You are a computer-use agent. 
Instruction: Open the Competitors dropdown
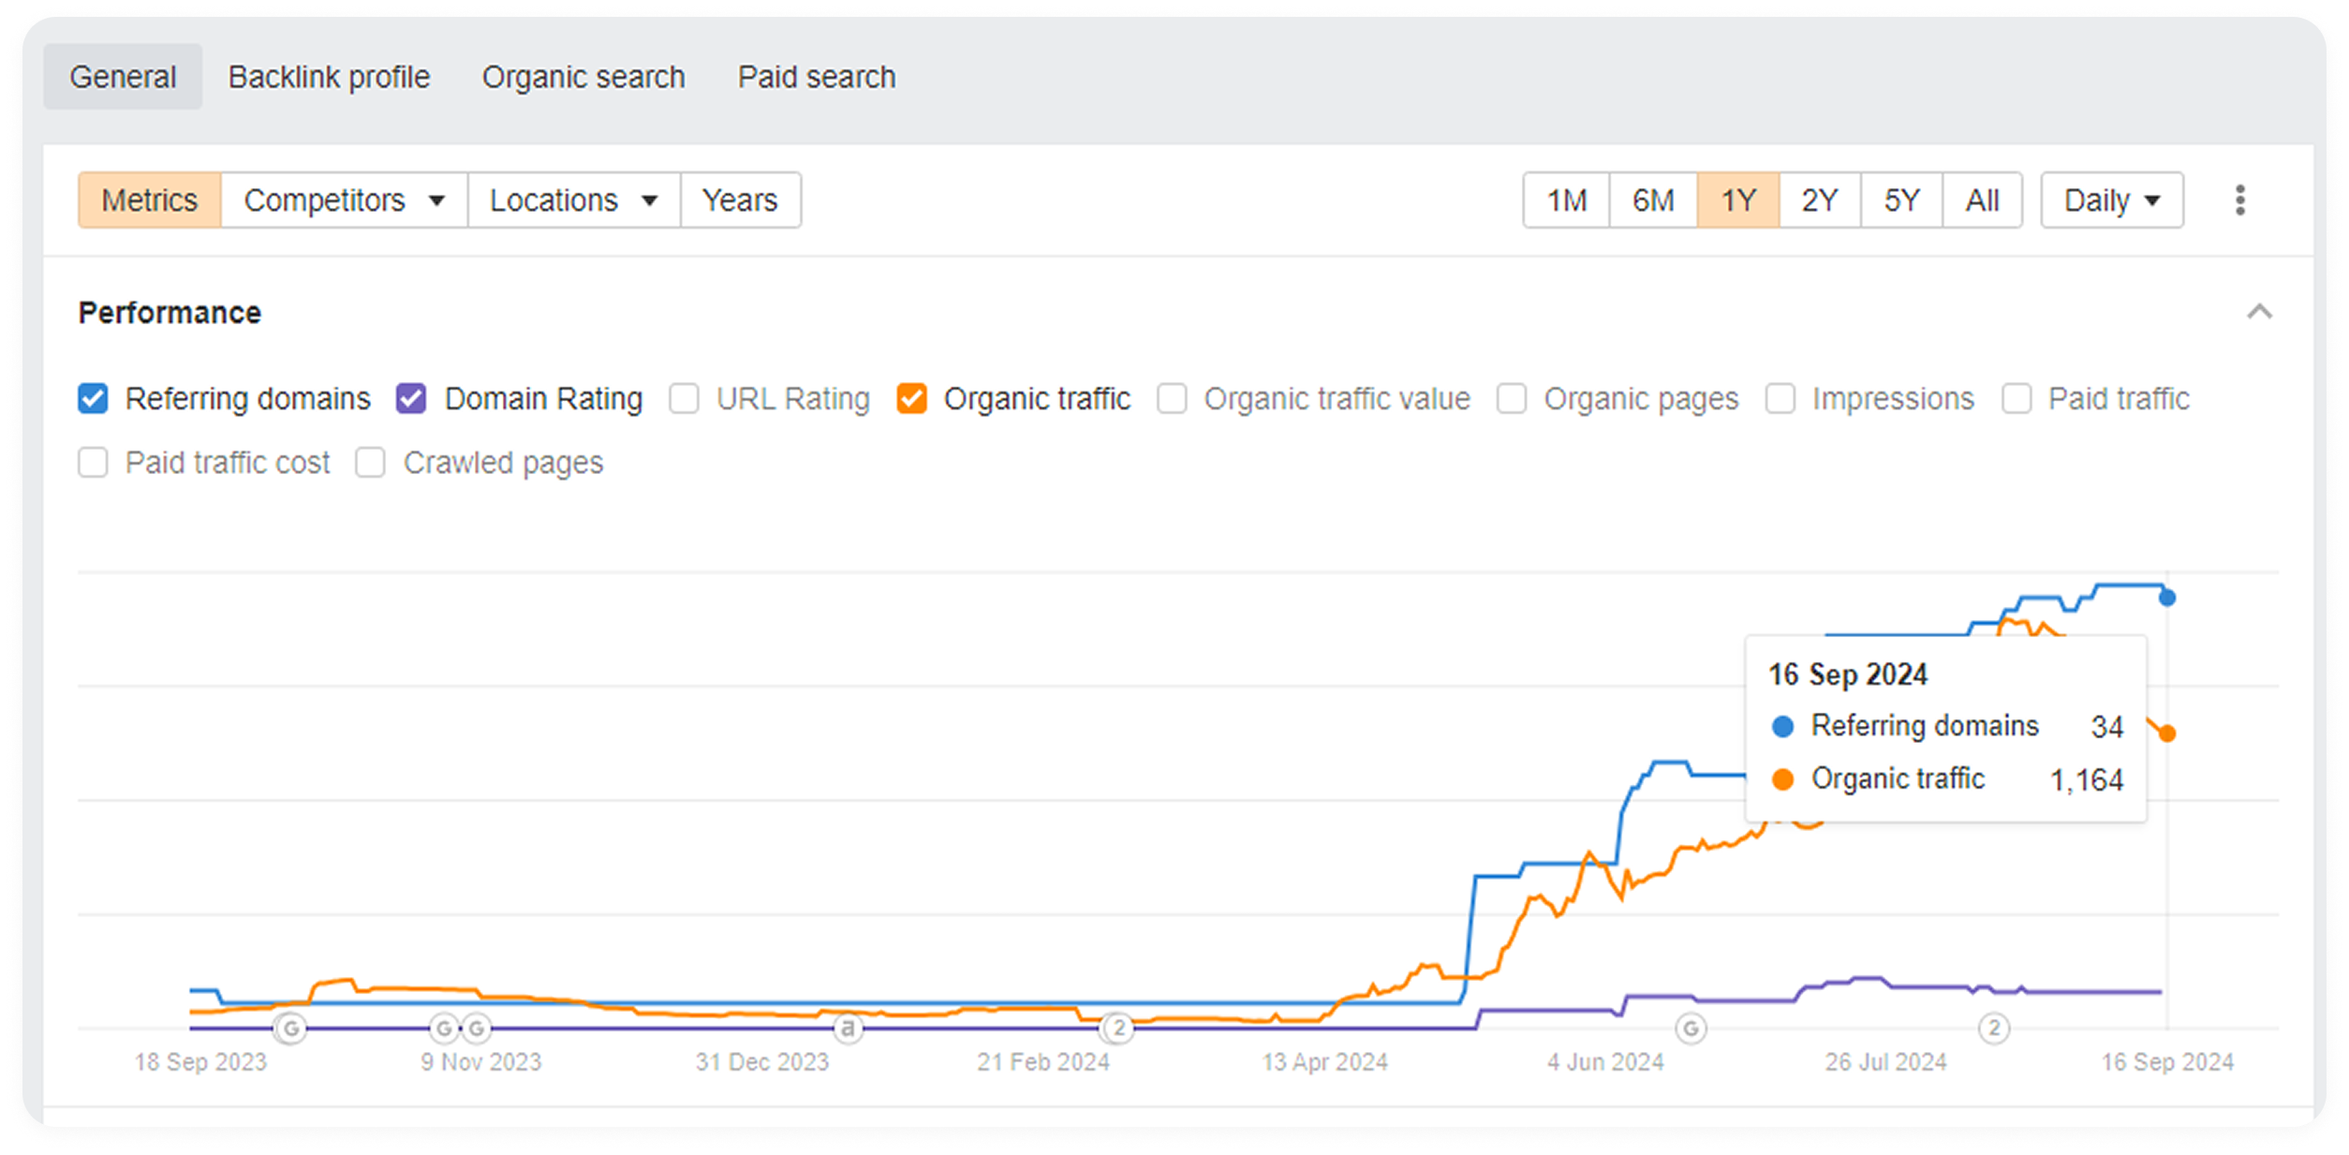(x=344, y=200)
